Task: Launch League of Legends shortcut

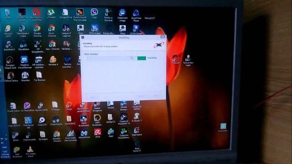Action: (66, 31)
